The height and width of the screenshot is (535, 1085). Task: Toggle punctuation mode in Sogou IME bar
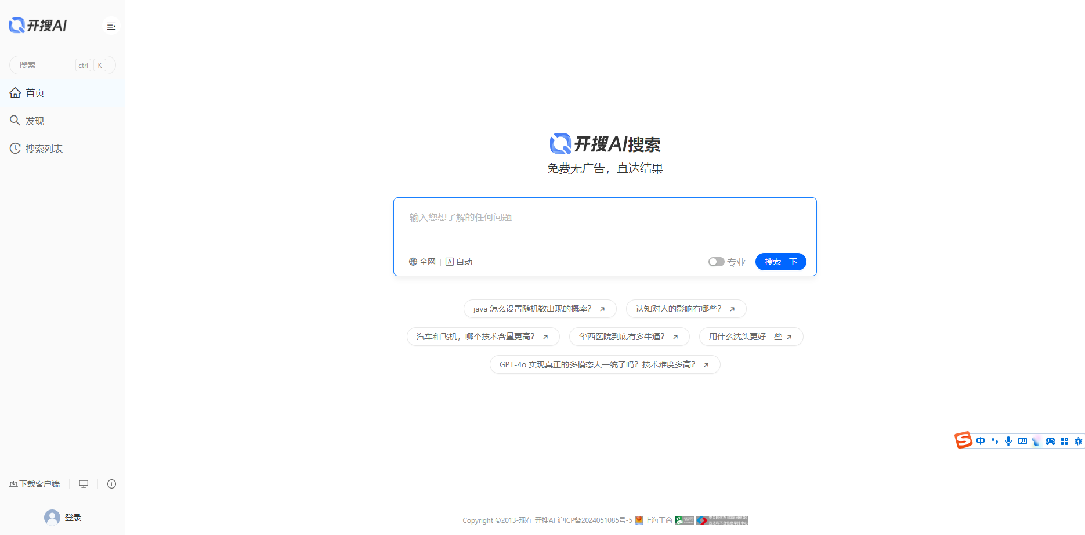pos(994,441)
